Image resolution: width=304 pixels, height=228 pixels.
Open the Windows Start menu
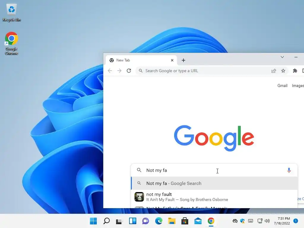94,221
